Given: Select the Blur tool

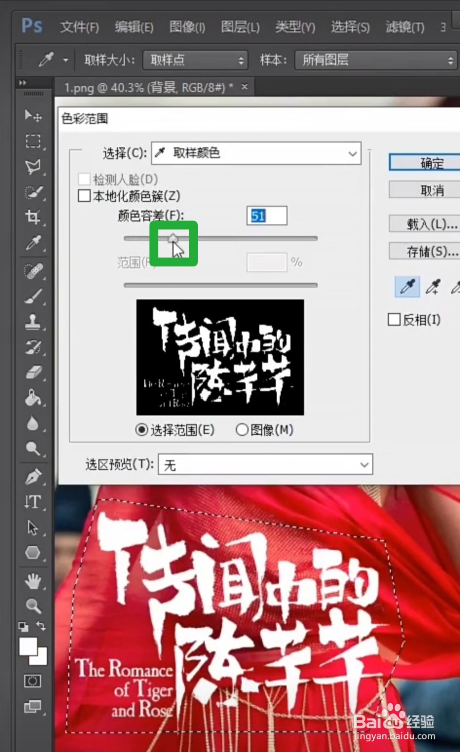Looking at the screenshot, I should pyautogui.click(x=33, y=423).
